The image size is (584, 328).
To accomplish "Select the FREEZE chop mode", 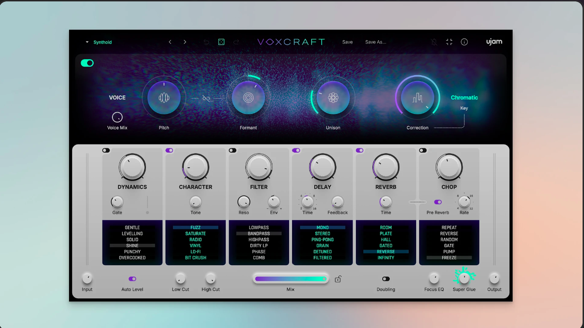I will [449, 258].
